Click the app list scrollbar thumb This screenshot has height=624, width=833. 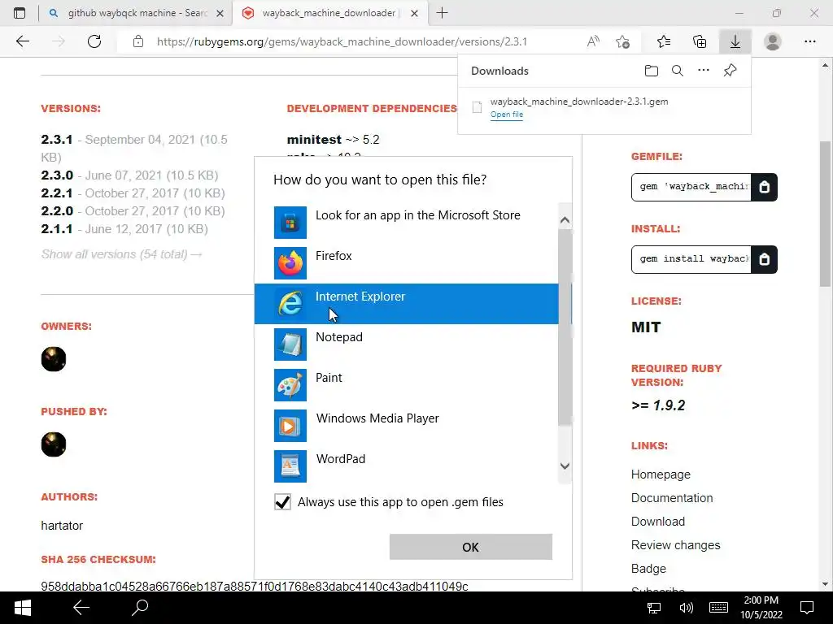coord(565,327)
